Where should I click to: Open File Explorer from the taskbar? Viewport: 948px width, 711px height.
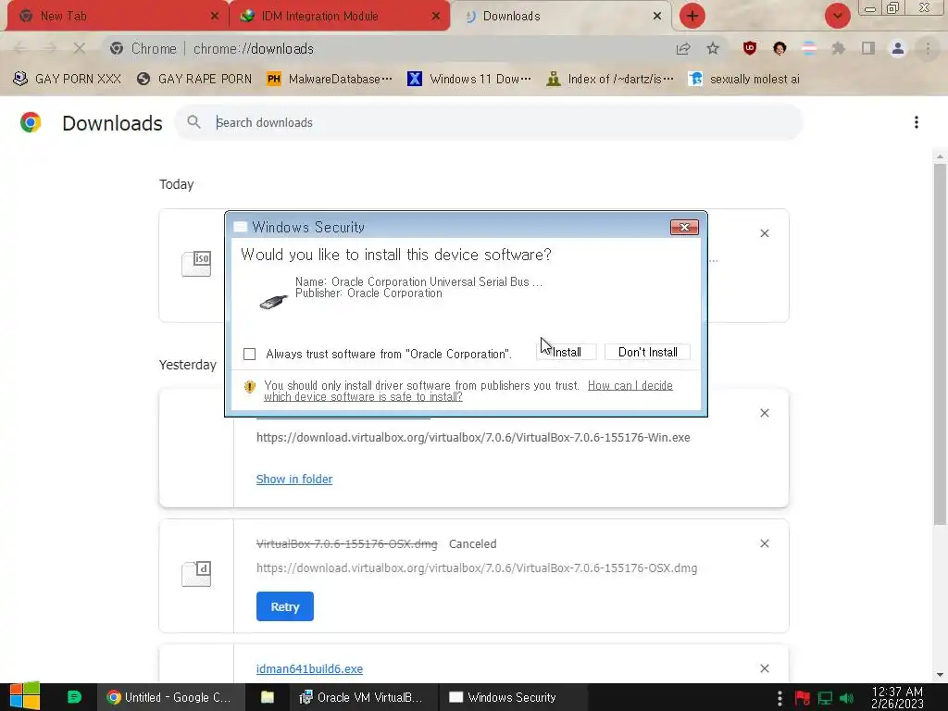(x=268, y=697)
